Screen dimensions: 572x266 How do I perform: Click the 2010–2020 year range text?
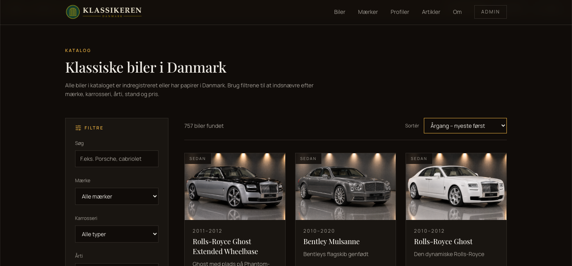click(x=319, y=231)
